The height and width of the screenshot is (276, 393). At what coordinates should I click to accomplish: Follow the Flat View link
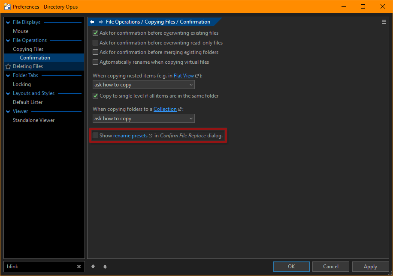(x=184, y=76)
